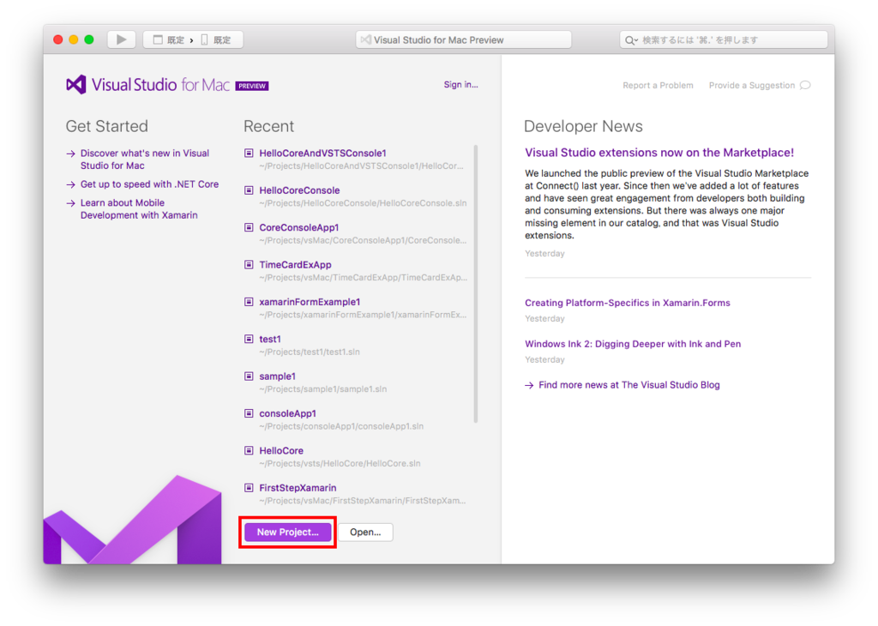Viewport: 878px width, 626px height.
Task: Click solution icon next to FirstStepXamarin
Action: coord(249,488)
